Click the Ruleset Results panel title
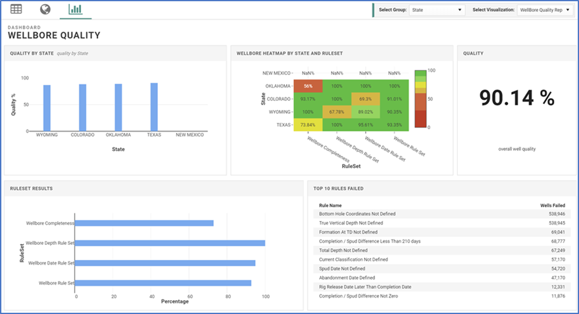Image resolution: width=579 pixels, height=314 pixels. click(32, 188)
